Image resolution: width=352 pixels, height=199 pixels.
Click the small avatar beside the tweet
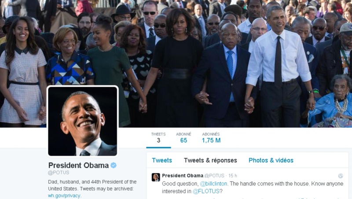tap(156, 177)
